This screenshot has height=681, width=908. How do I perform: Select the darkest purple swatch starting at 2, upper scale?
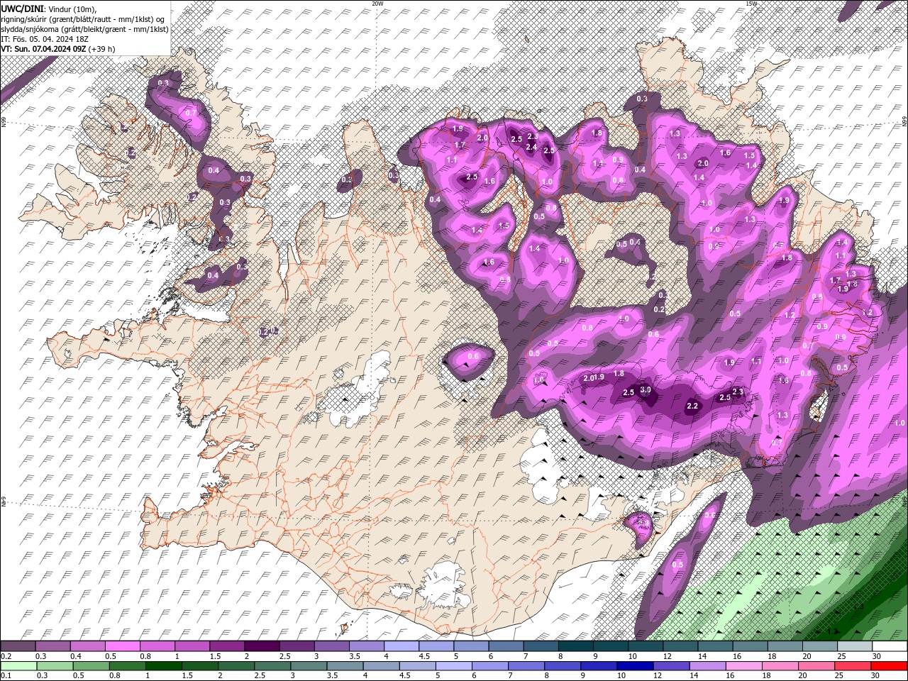[x=262, y=646]
